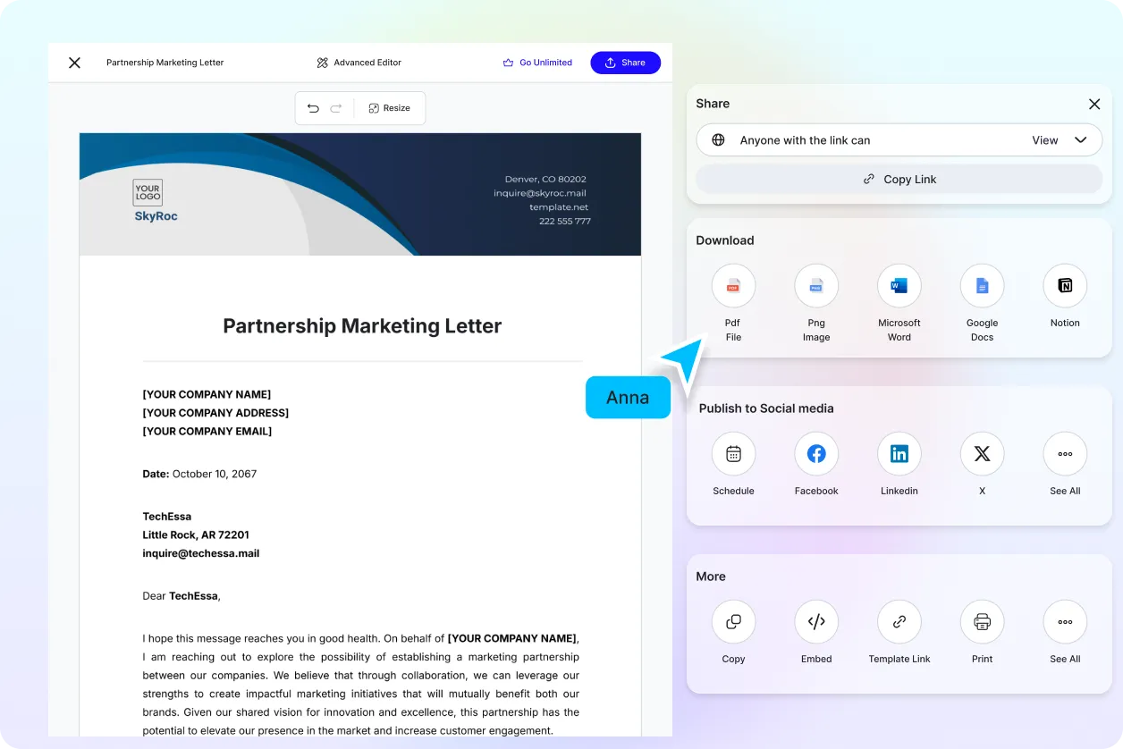Publish to Facebook
Viewport: 1123px width, 749px height.
tap(815, 454)
